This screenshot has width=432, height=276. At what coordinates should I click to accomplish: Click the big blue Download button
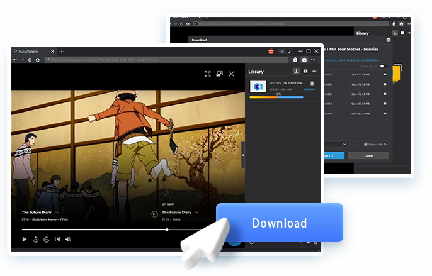(x=280, y=223)
